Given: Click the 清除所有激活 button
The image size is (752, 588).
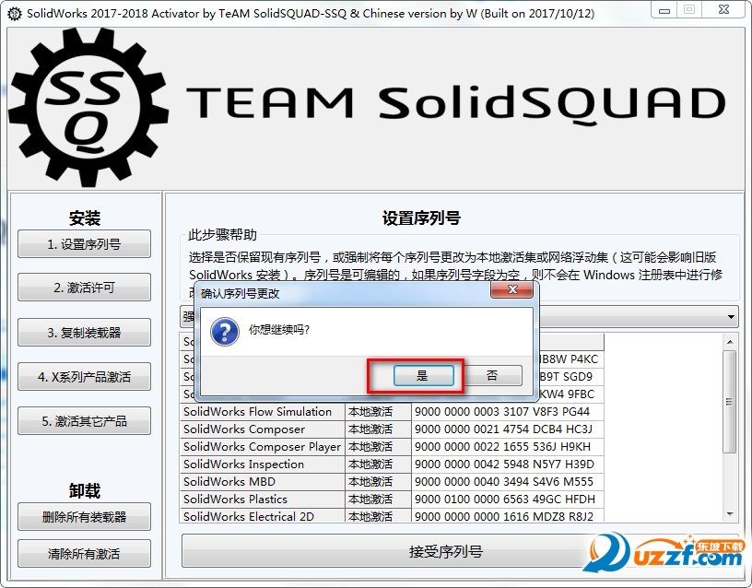Looking at the screenshot, I should point(85,554).
